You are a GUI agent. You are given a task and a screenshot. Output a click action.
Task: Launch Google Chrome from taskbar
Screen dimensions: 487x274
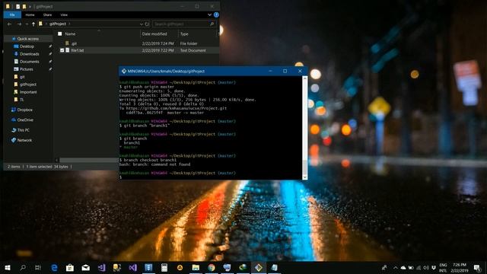click(212, 267)
